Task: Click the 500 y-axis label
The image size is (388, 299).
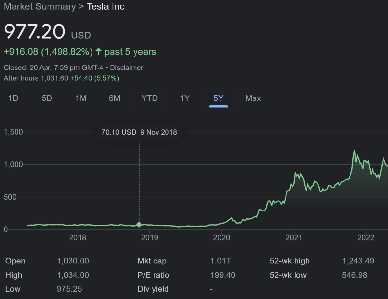Action: pyautogui.click(x=10, y=197)
